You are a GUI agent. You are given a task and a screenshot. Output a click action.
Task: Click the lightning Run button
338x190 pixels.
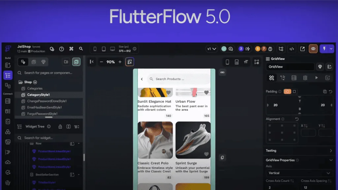tap(324, 49)
